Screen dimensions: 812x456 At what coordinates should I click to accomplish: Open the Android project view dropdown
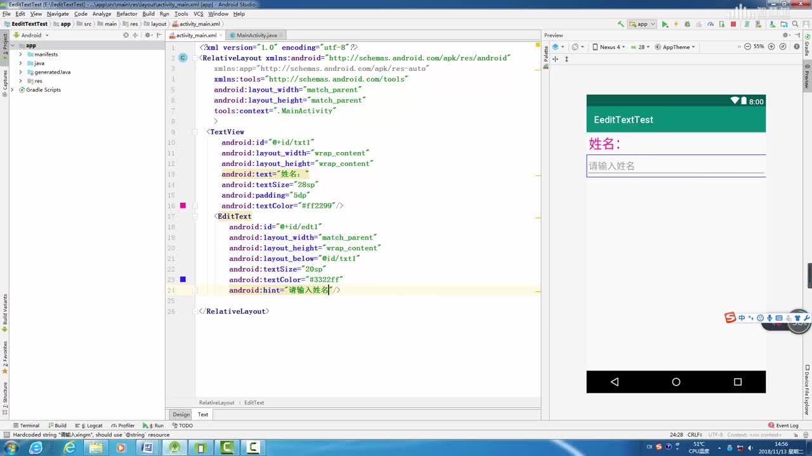click(31, 35)
